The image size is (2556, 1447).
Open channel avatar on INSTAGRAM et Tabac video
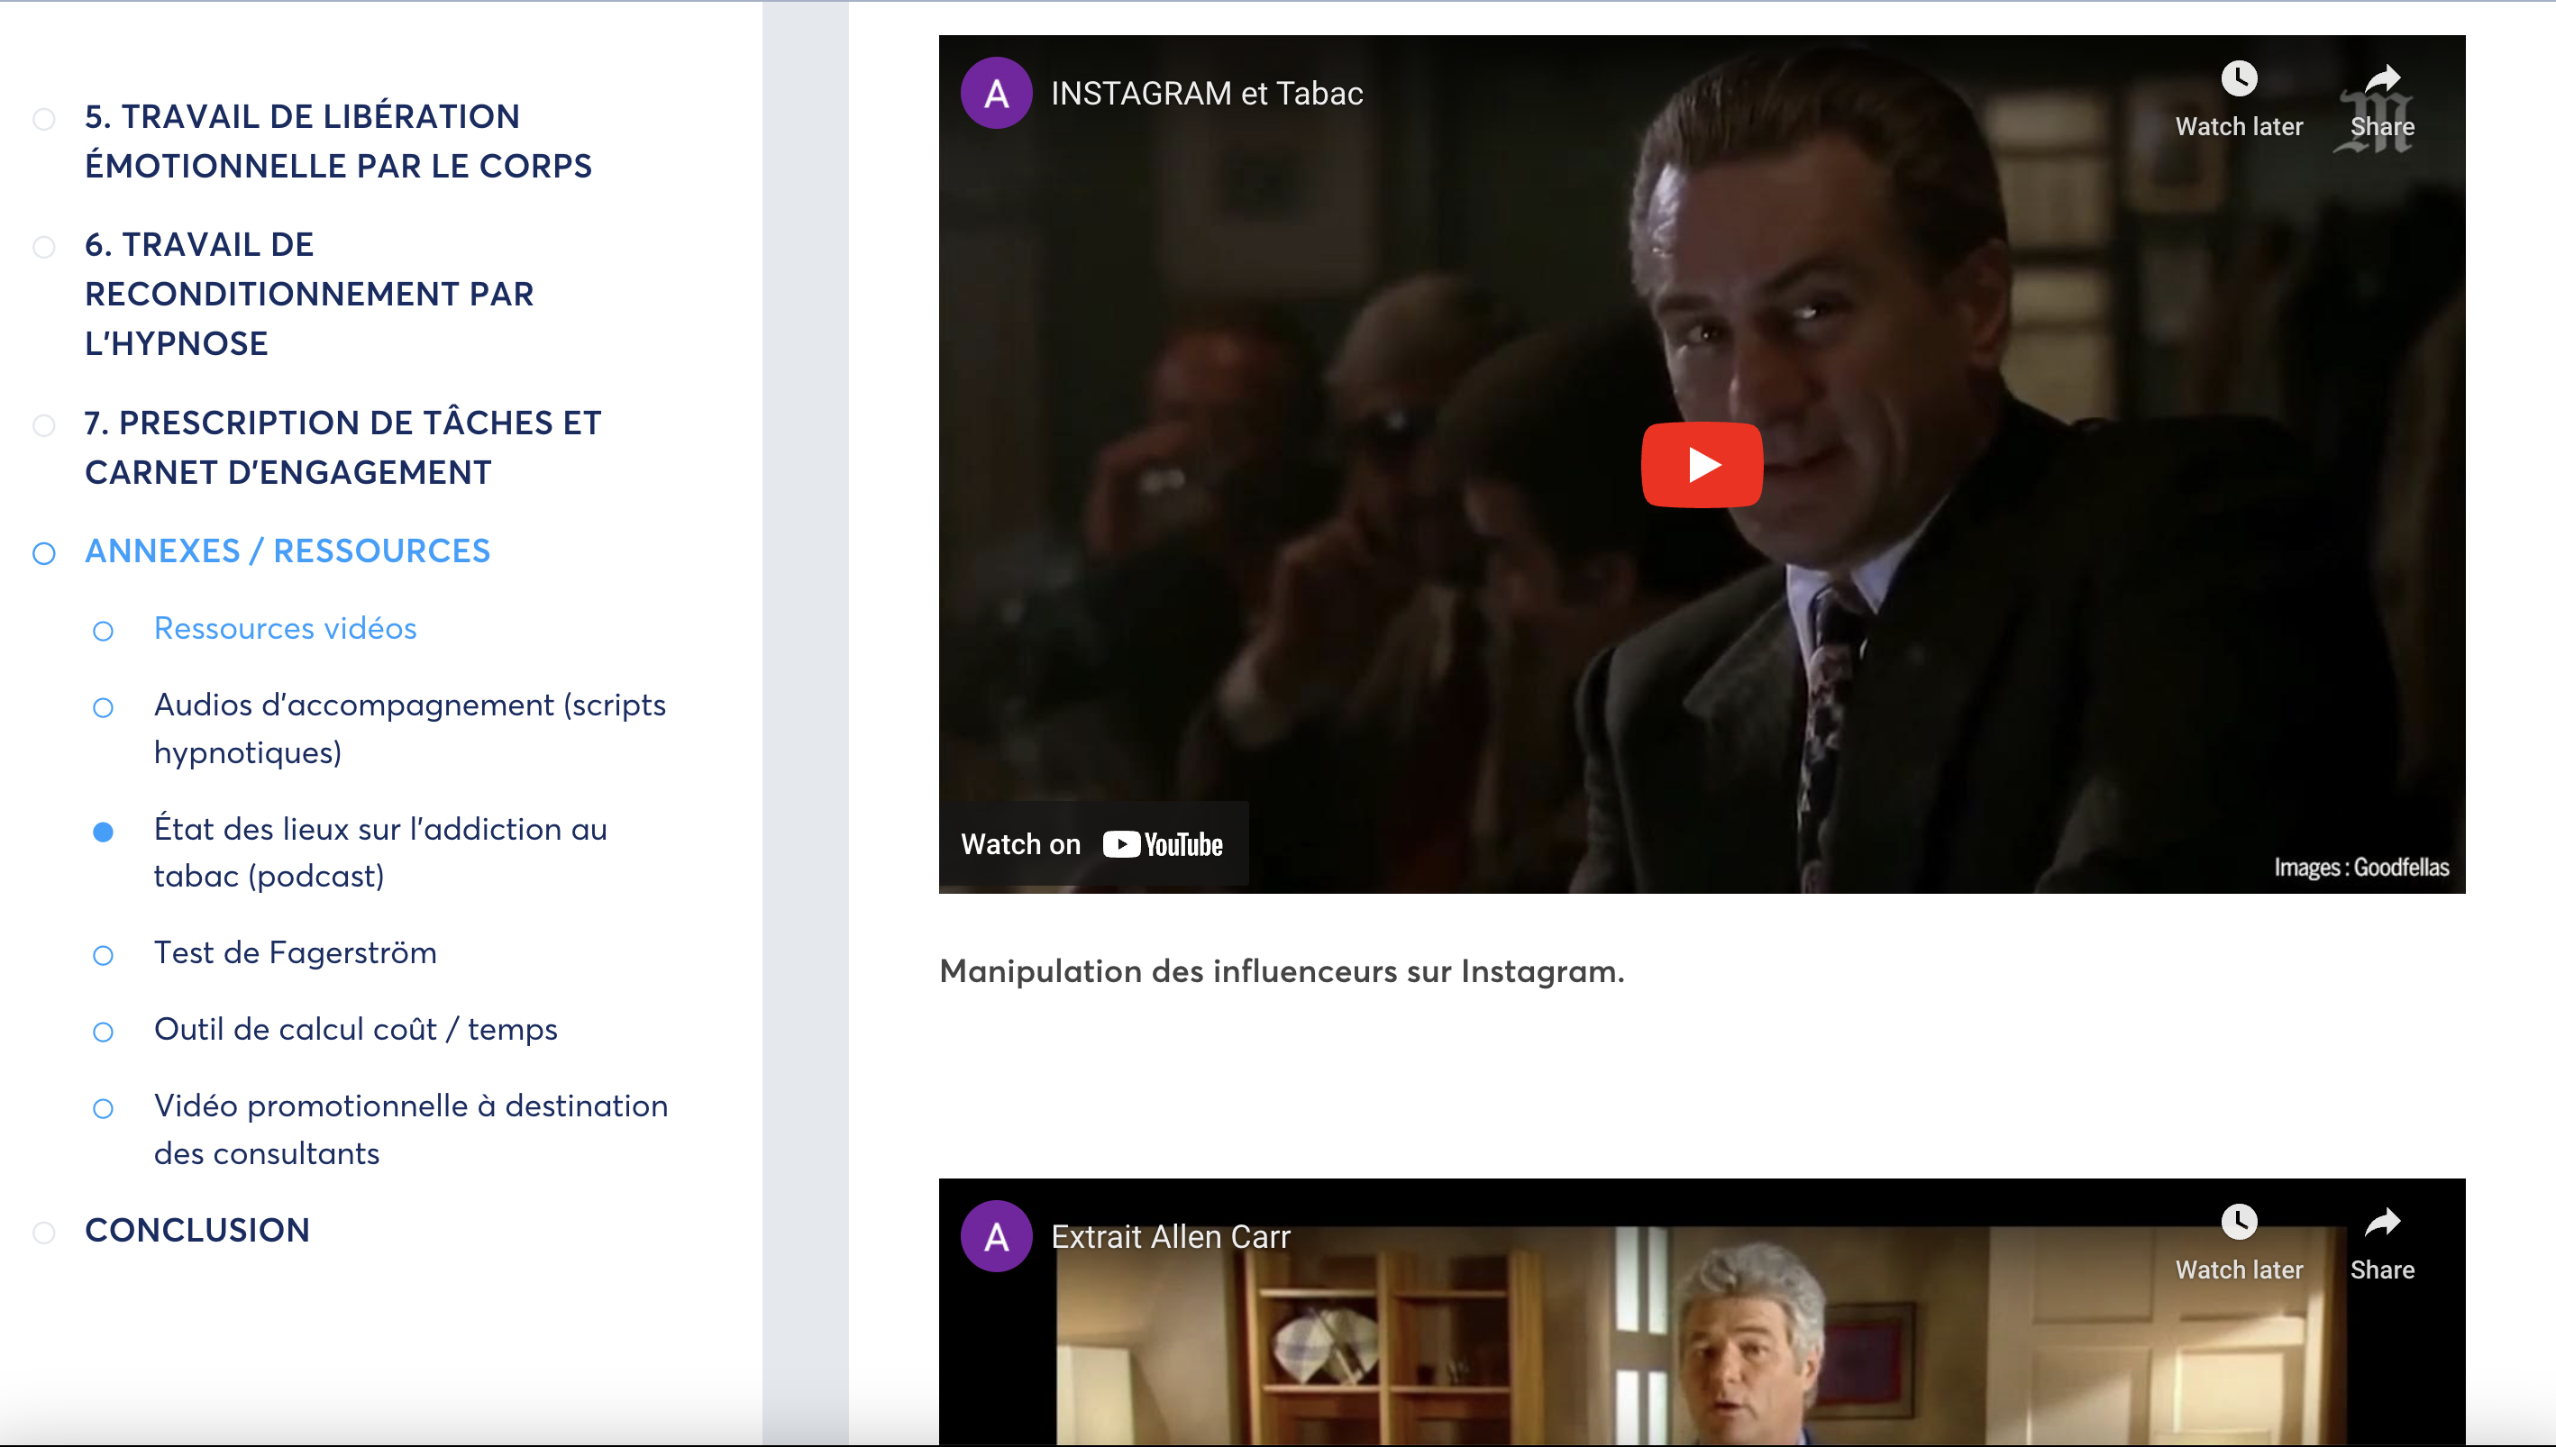click(996, 94)
